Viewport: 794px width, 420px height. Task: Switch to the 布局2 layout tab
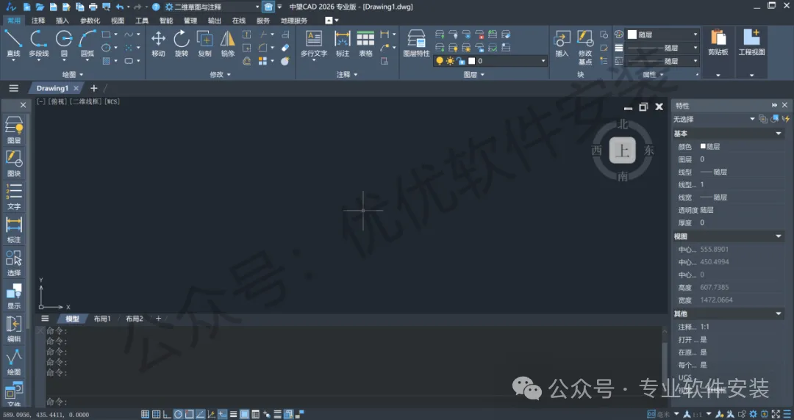(135, 319)
